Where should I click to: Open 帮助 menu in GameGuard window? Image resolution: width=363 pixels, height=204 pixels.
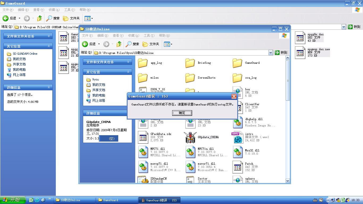tap(85, 10)
